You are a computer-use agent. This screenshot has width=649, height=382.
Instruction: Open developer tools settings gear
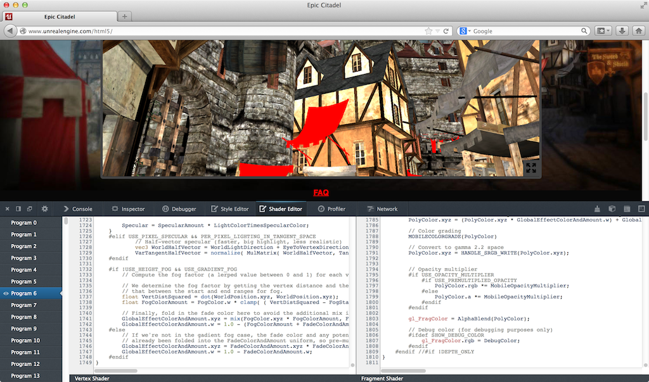[x=45, y=209]
